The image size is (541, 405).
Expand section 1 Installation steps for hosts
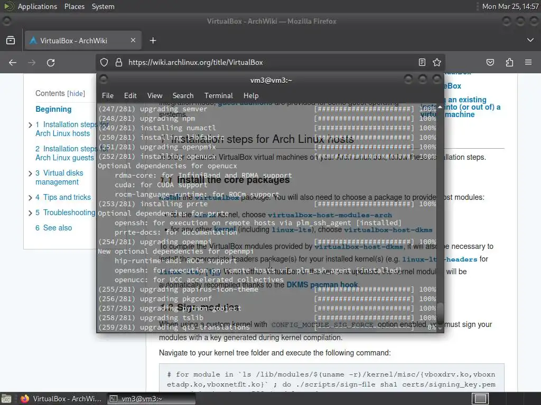click(30, 125)
